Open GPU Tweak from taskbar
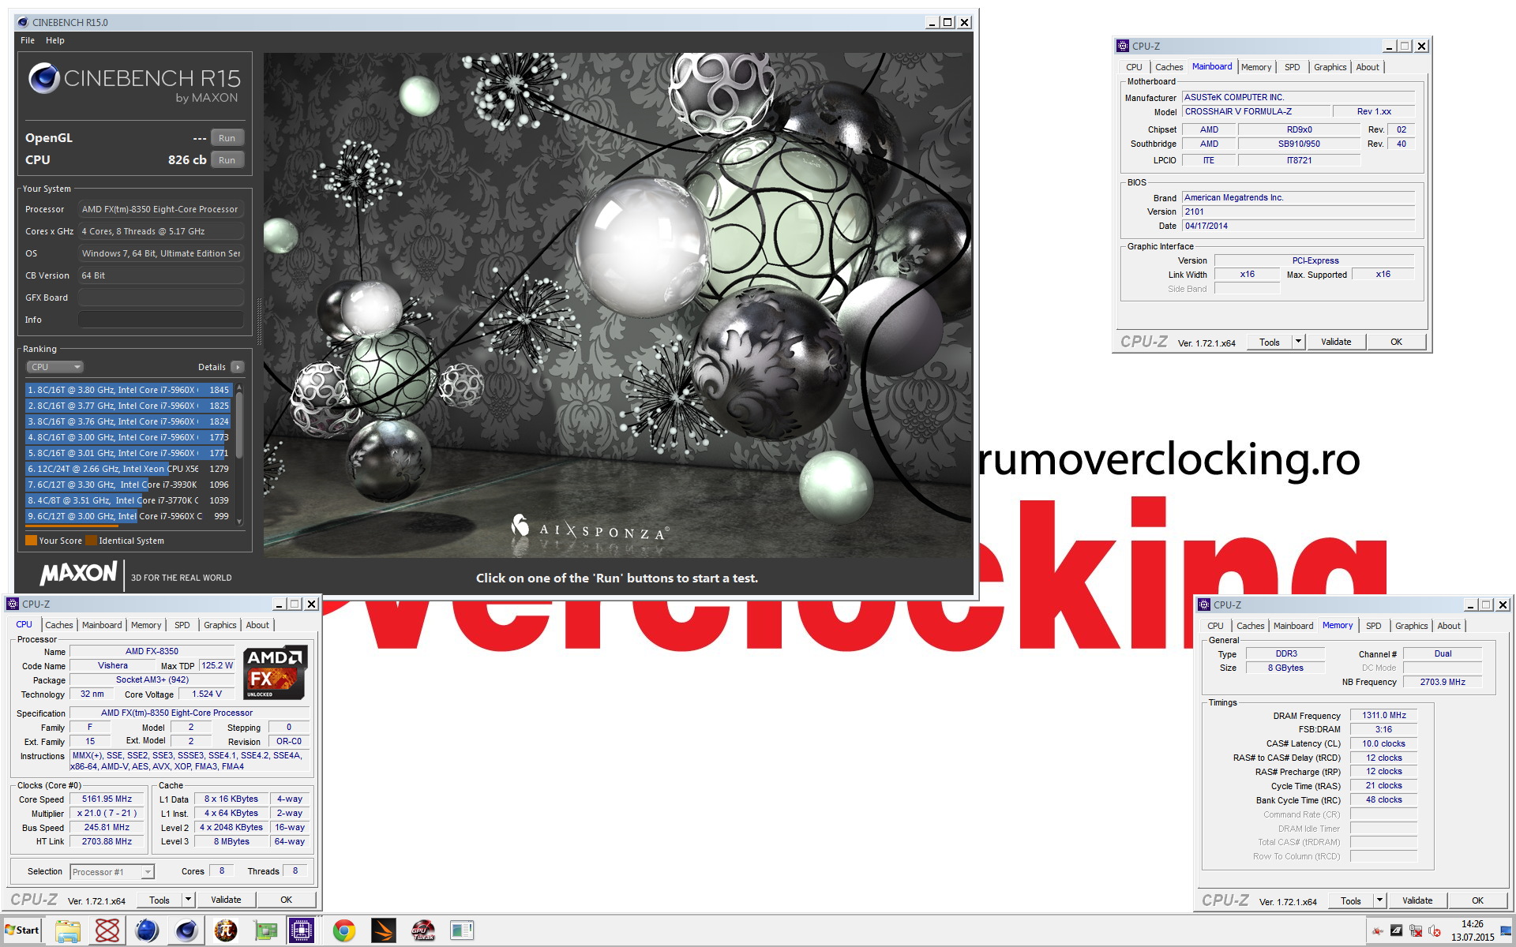 pyautogui.click(x=423, y=931)
